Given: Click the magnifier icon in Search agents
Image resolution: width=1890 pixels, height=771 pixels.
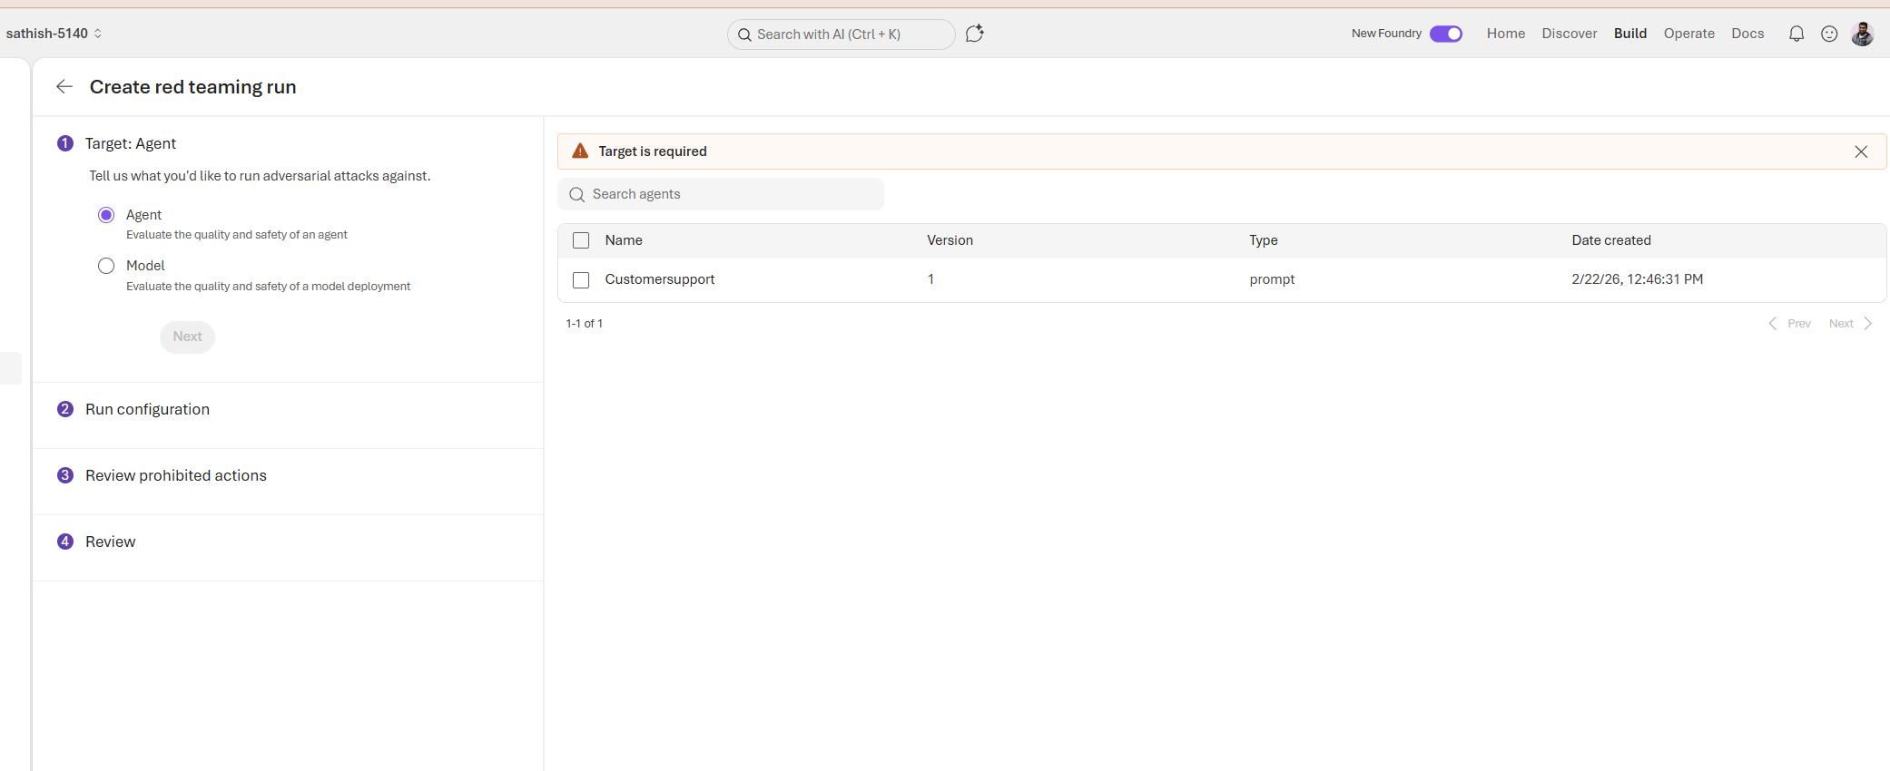Looking at the screenshot, I should coord(576,194).
